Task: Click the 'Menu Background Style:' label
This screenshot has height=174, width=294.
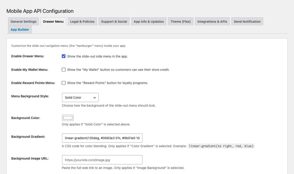Action: click(30, 96)
